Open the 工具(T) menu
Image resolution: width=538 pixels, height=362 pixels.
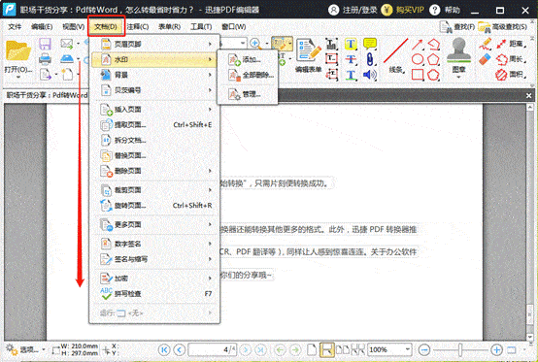[x=201, y=27]
